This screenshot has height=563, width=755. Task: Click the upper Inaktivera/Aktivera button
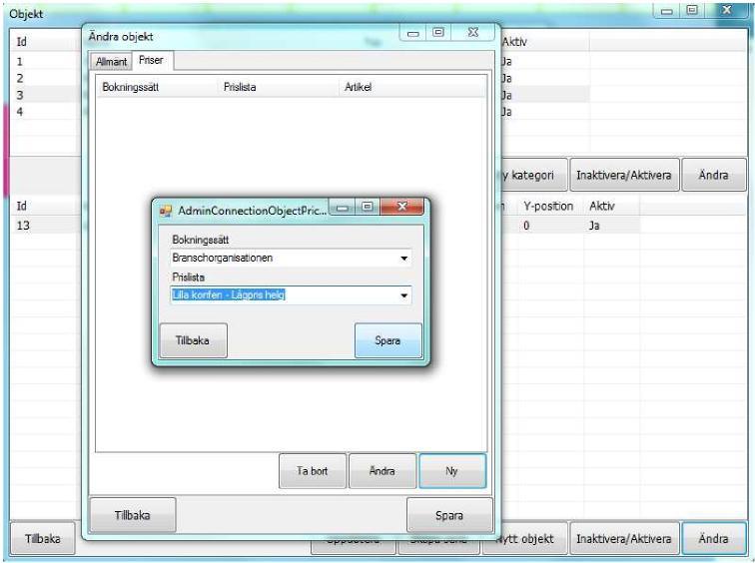(624, 175)
